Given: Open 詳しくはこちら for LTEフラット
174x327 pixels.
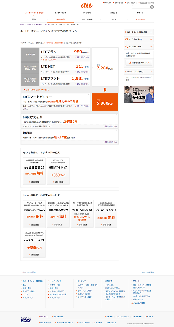Looking at the screenshot, I should click(82, 84).
